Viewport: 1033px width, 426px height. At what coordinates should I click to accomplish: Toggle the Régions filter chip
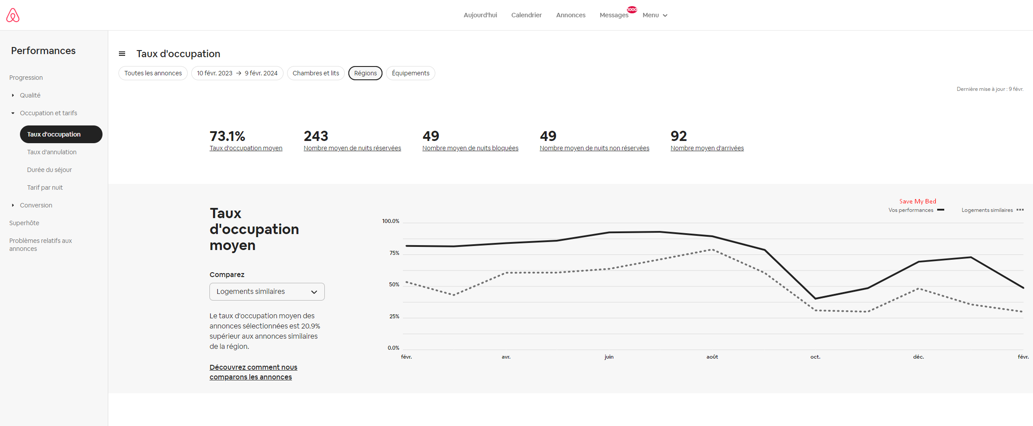(365, 73)
